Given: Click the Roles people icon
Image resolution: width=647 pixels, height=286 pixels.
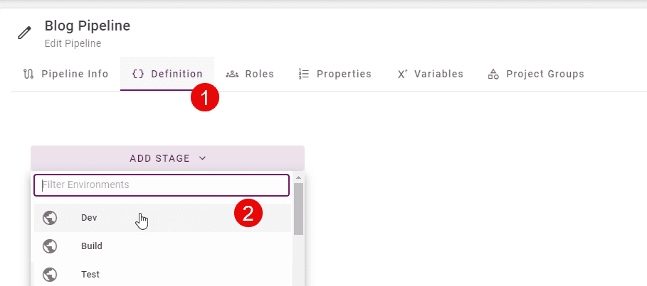Looking at the screenshot, I should point(232,74).
